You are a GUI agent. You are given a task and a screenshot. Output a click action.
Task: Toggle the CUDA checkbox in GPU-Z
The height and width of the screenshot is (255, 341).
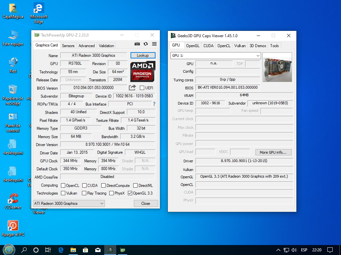tap(84, 185)
